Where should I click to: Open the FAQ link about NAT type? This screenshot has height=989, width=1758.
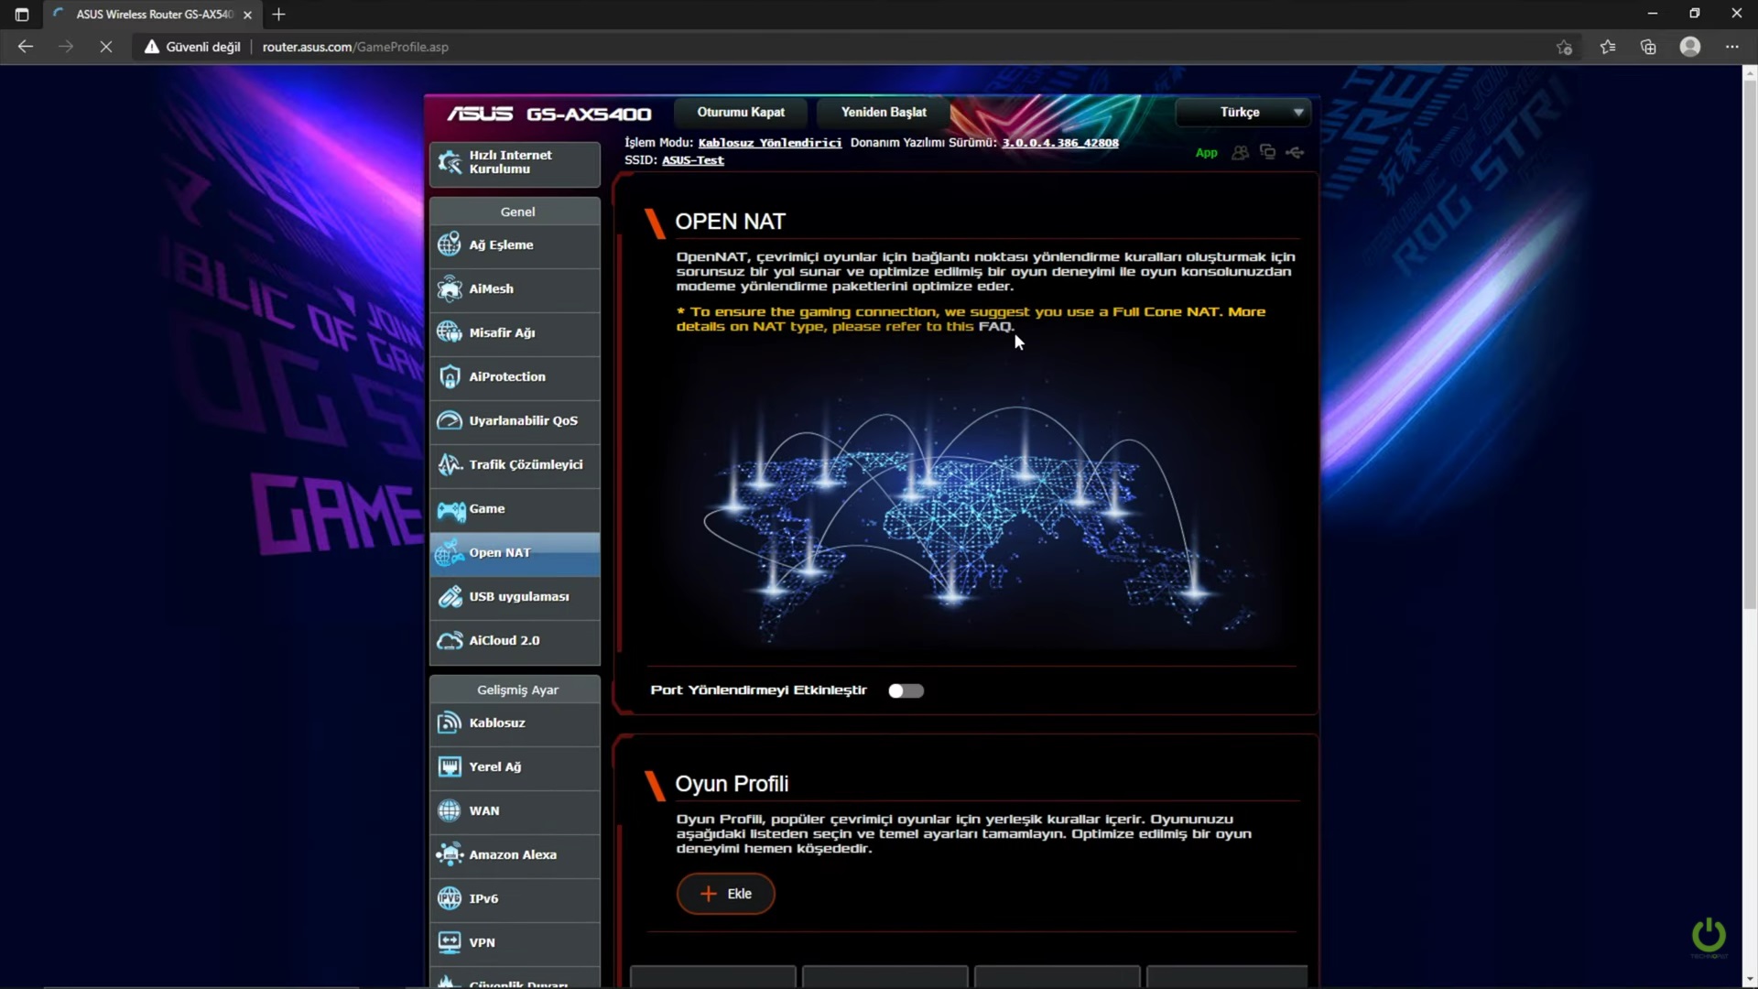tap(994, 327)
